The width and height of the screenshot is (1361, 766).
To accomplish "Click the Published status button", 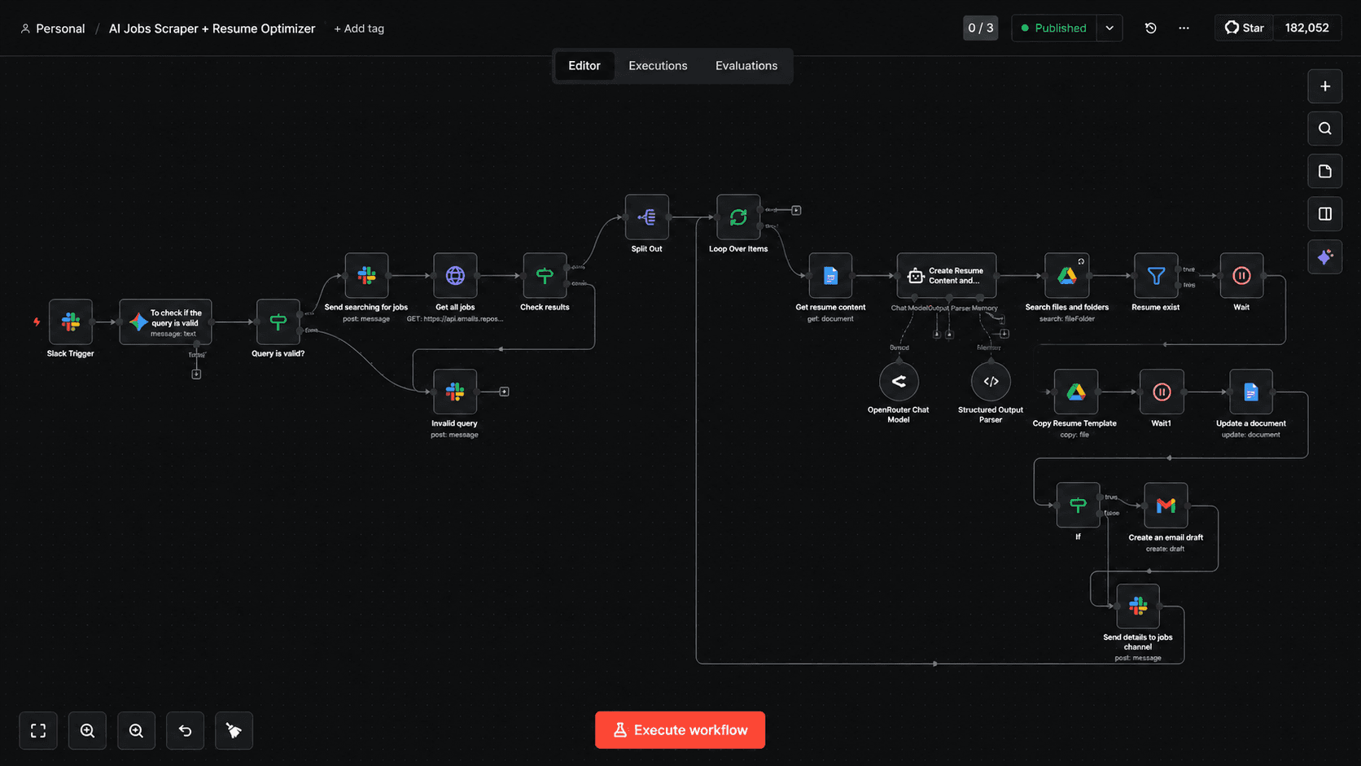I will pyautogui.click(x=1054, y=28).
